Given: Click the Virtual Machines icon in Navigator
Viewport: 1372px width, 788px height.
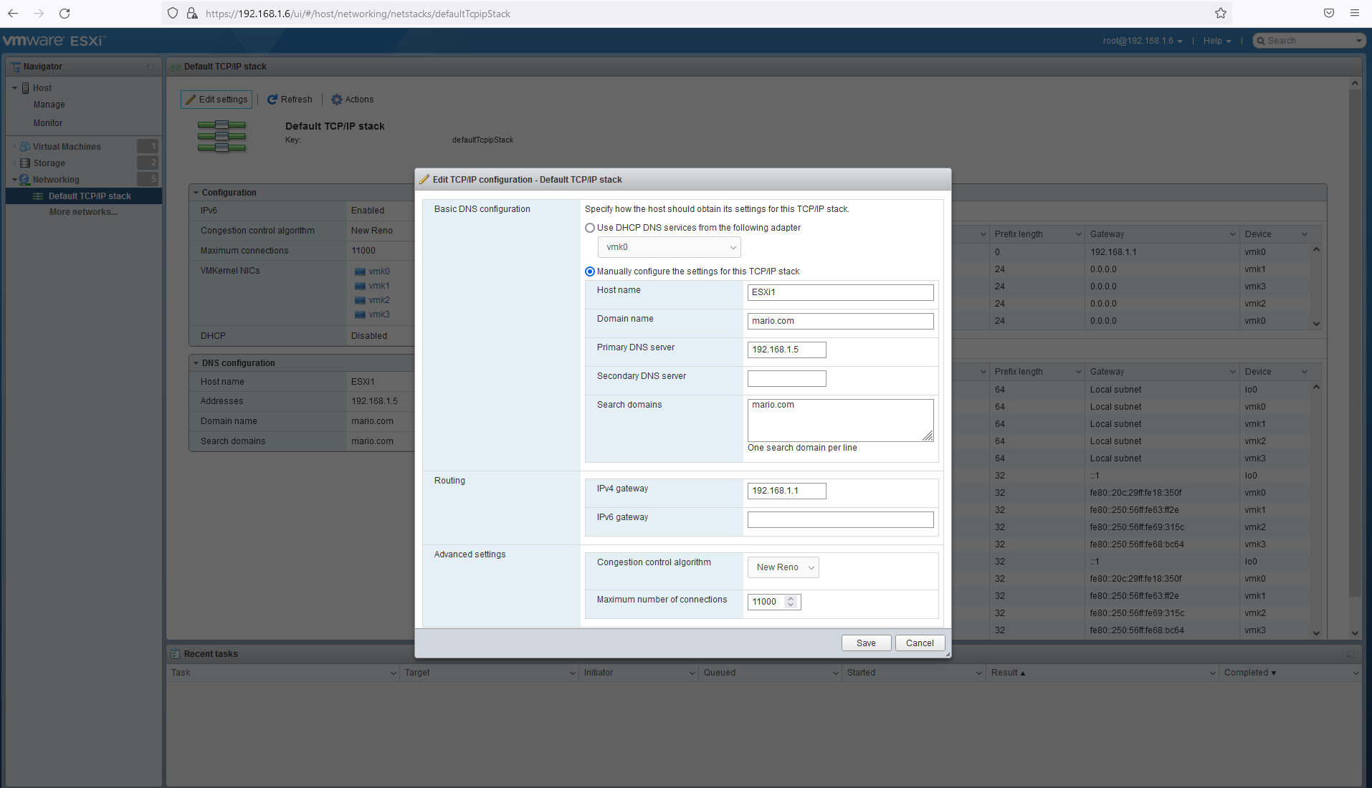Looking at the screenshot, I should (x=25, y=146).
